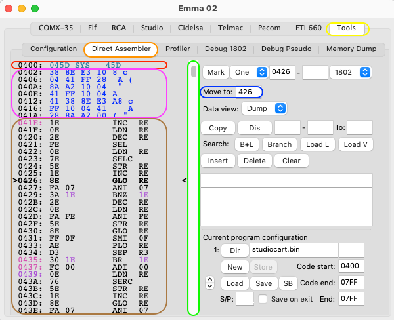Click the Branch search button
Screen dimensions: 394x320
click(x=280, y=144)
